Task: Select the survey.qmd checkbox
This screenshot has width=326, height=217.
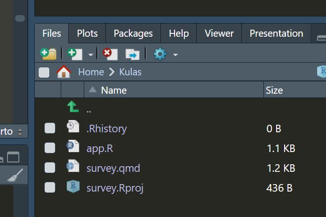Action: [x=50, y=168]
